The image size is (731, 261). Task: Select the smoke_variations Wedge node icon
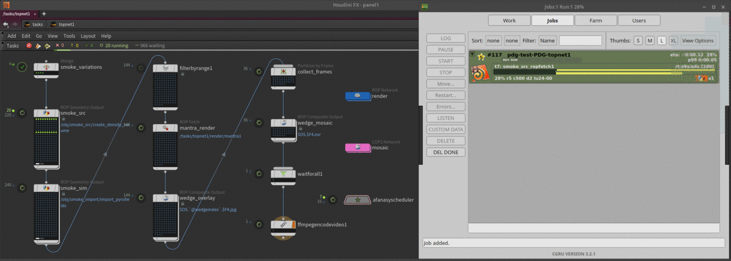46,68
